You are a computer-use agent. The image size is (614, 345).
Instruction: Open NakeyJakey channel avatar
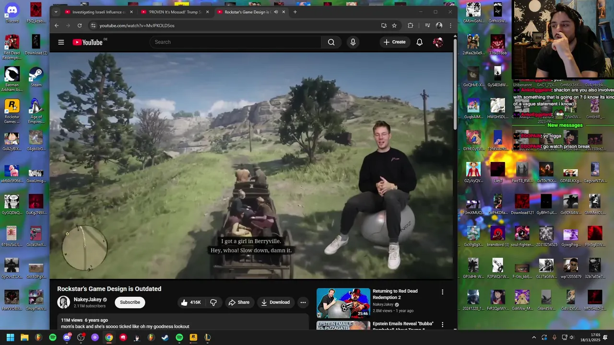(x=64, y=302)
